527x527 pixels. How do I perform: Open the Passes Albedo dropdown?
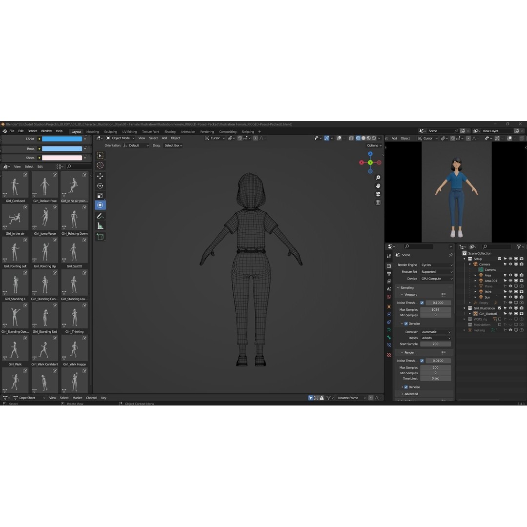click(436, 338)
